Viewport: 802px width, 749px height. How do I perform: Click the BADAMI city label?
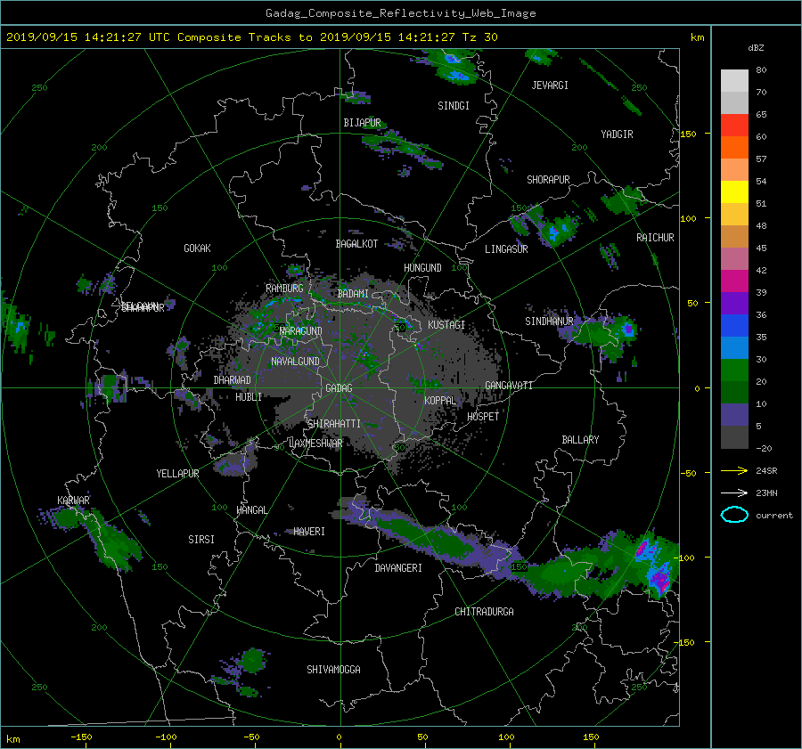tap(353, 294)
